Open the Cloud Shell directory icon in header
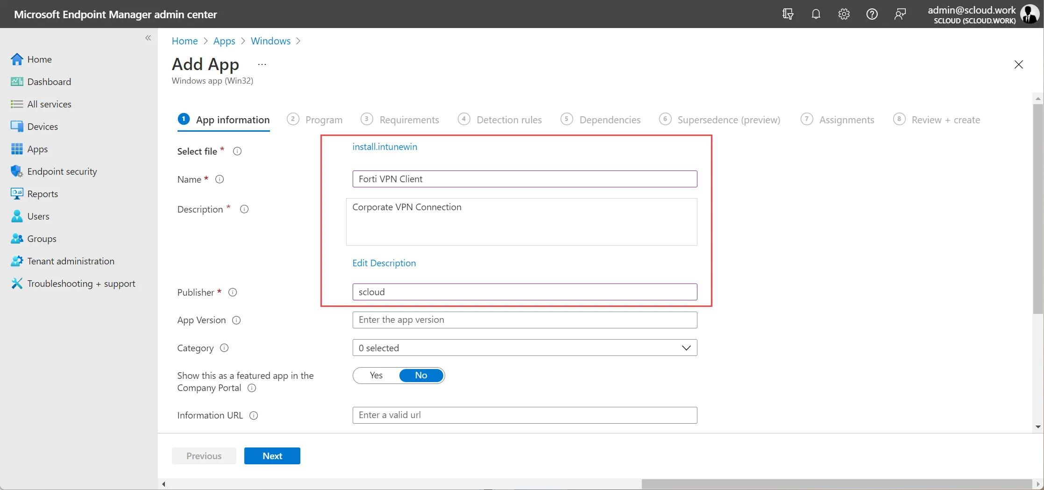 pos(788,14)
